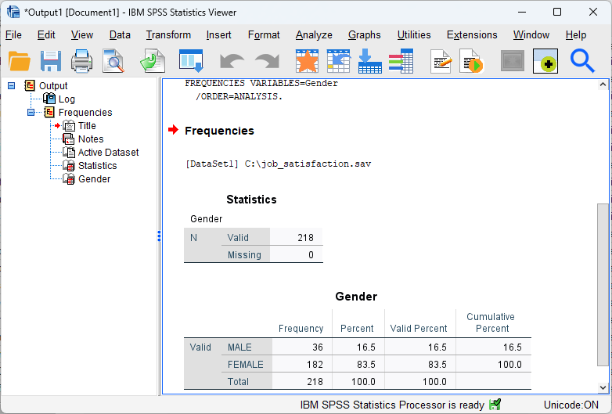Select Output root label in outline
612x414 pixels.
pyautogui.click(x=53, y=85)
